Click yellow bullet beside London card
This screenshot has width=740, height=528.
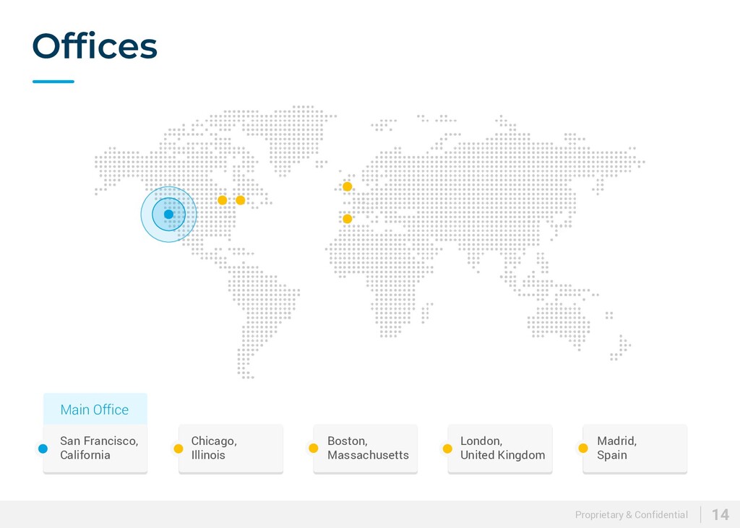[x=447, y=449]
